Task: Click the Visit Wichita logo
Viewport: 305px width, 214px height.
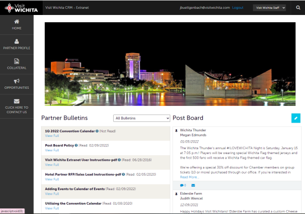Action: tap(21, 8)
